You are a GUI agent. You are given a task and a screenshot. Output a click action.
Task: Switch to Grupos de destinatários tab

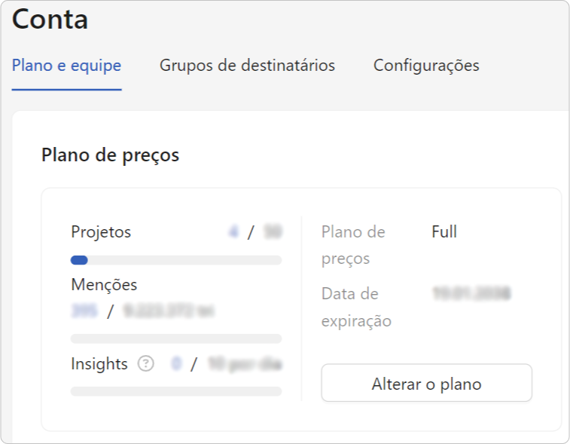[x=247, y=66]
